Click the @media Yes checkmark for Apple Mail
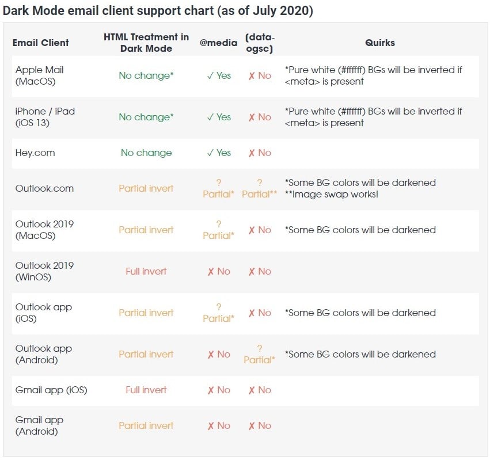 point(210,76)
